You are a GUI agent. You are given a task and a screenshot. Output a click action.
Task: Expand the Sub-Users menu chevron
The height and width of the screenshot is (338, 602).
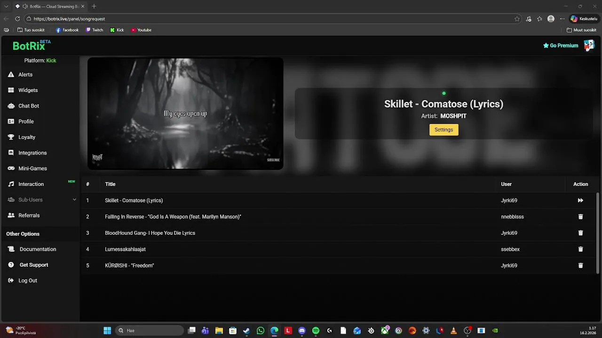[x=74, y=200]
